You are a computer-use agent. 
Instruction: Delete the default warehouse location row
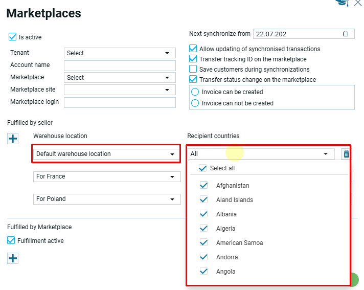coord(346,153)
